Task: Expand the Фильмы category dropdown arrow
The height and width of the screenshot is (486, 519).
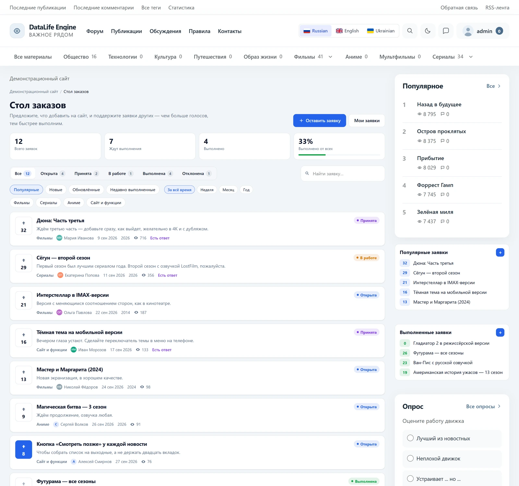Action: click(331, 57)
